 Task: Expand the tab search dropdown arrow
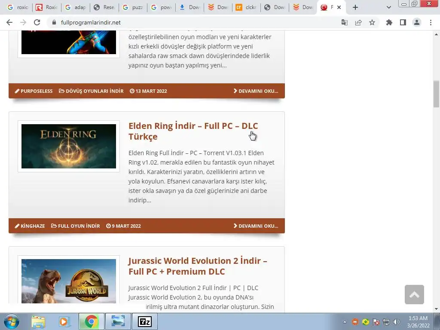point(388,7)
